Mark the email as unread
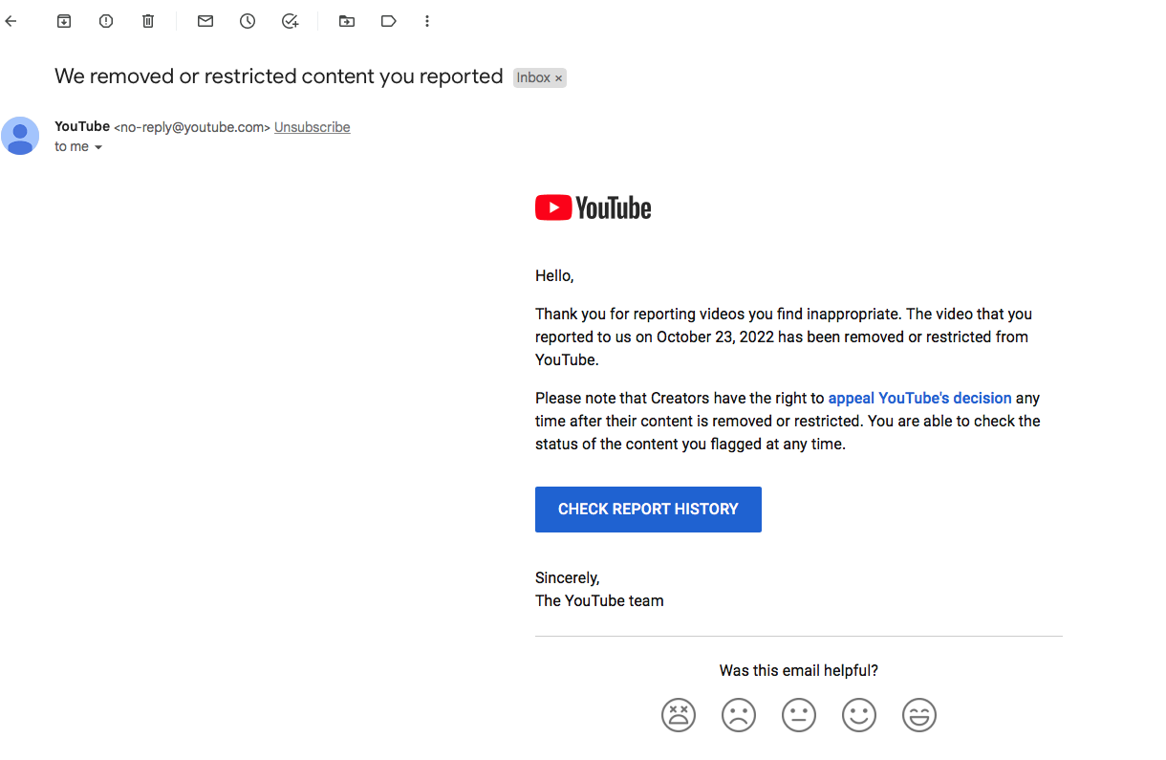Image resolution: width=1166 pixels, height=760 pixels. pos(205,21)
